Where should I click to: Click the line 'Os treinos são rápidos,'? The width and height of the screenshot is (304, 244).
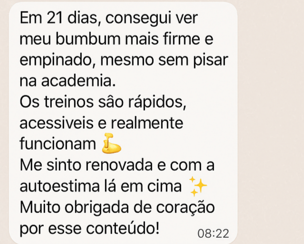(x=103, y=102)
